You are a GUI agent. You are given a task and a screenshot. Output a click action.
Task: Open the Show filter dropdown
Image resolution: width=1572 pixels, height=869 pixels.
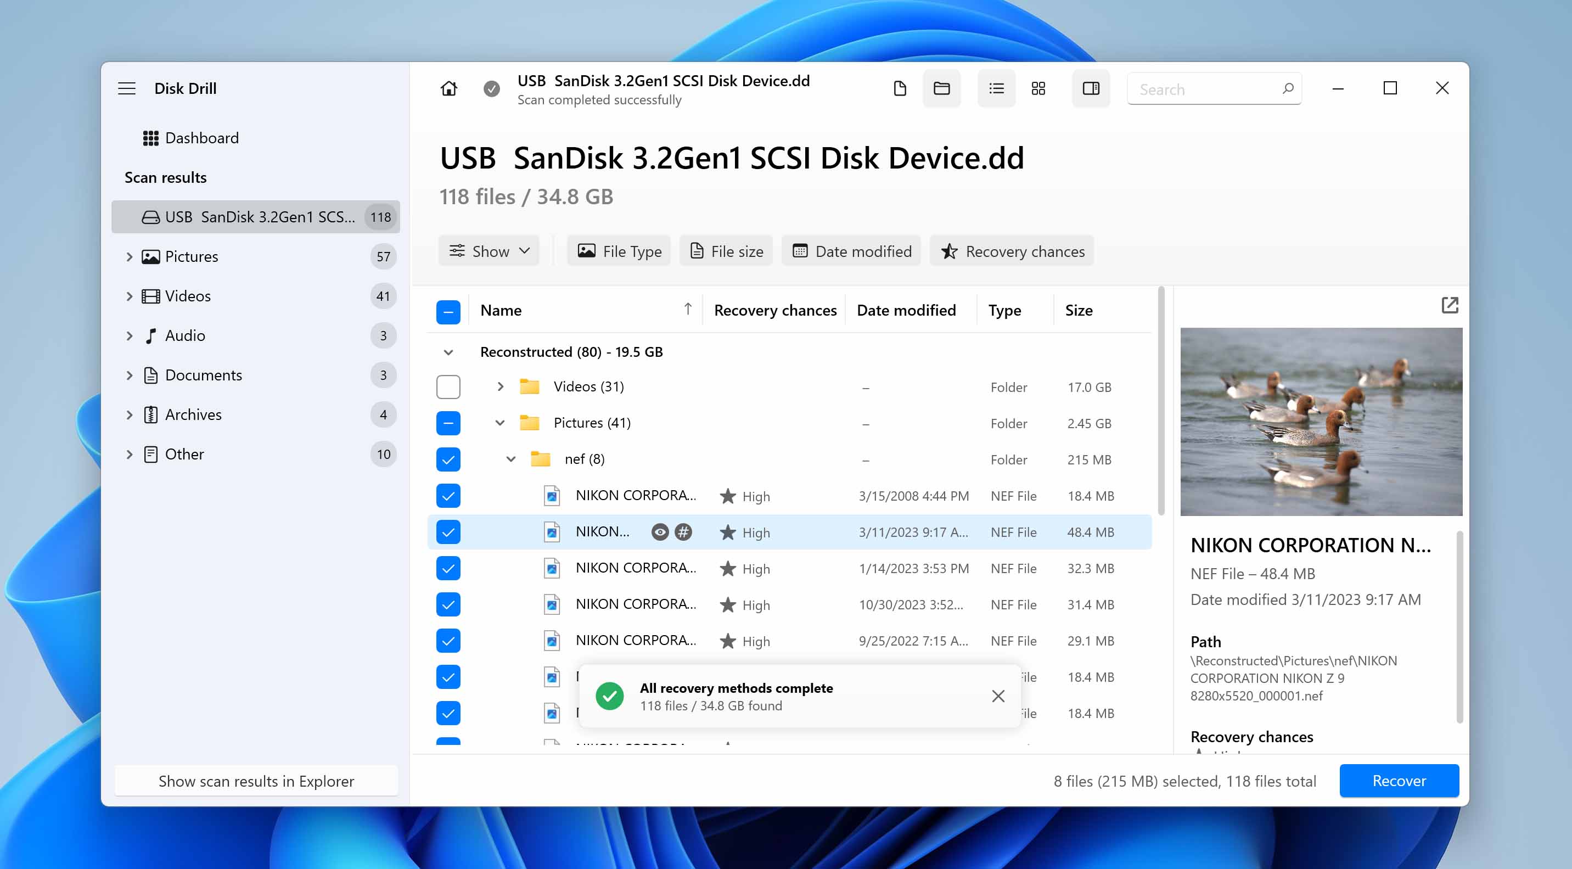489,251
